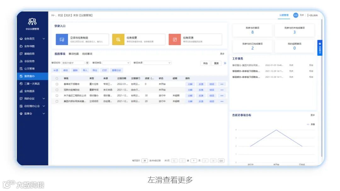340x191 pixels.
Task: Check the 集团内部协同系统建 row checkbox
Action: pos(57,101)
